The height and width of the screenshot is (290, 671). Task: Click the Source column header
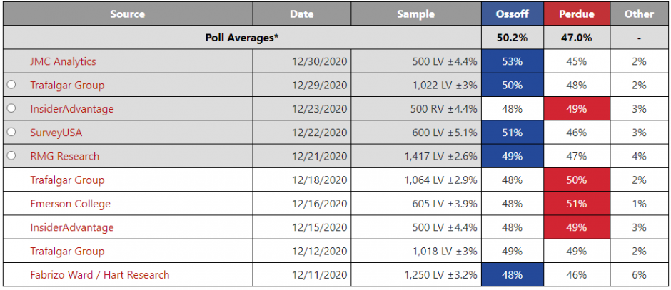click(x=127, y=14)
